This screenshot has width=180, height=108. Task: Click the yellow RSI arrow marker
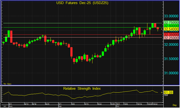[x=162, y=92]
